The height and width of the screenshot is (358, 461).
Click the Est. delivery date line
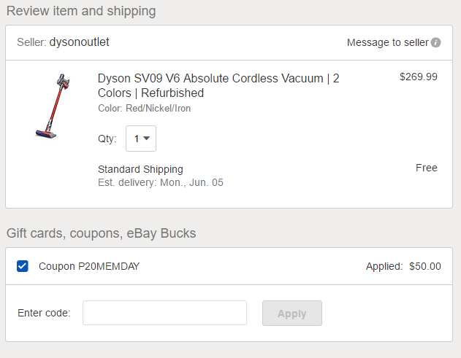click(x=160, y=182)
